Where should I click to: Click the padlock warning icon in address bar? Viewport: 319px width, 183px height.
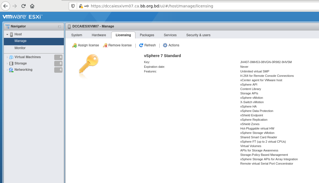pyautogui.click(x=81, y=6)
